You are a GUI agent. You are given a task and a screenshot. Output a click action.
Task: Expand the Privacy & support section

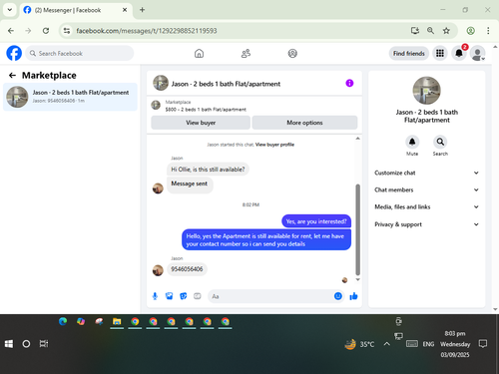point(427,224)
